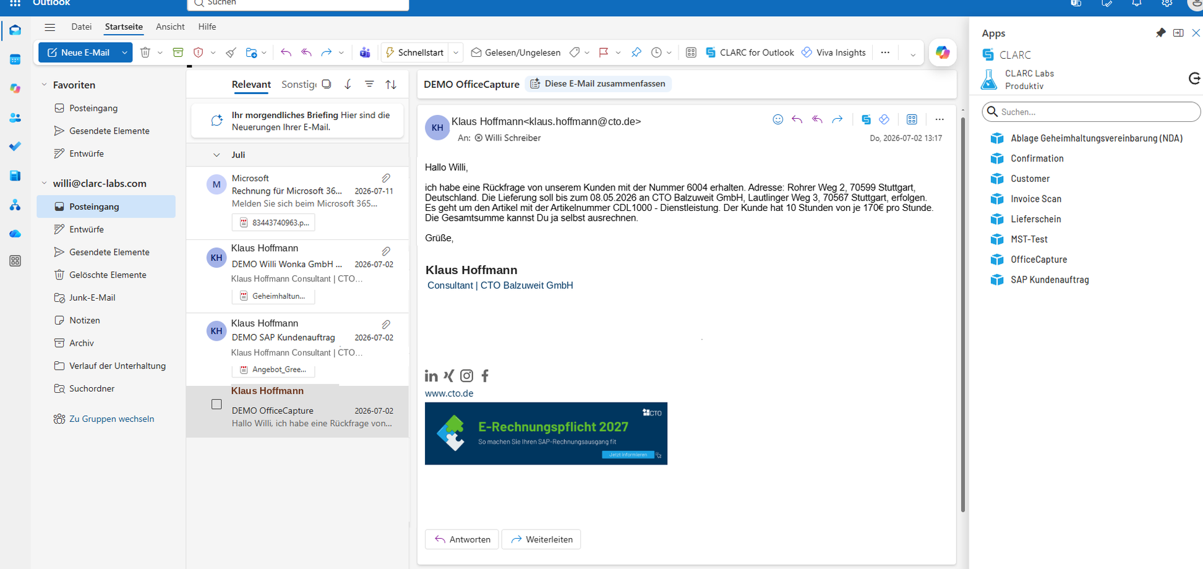Focus the Apps panel Suchen field
This screenshot has width=1203, height=569.
(x=1091, y=112)
